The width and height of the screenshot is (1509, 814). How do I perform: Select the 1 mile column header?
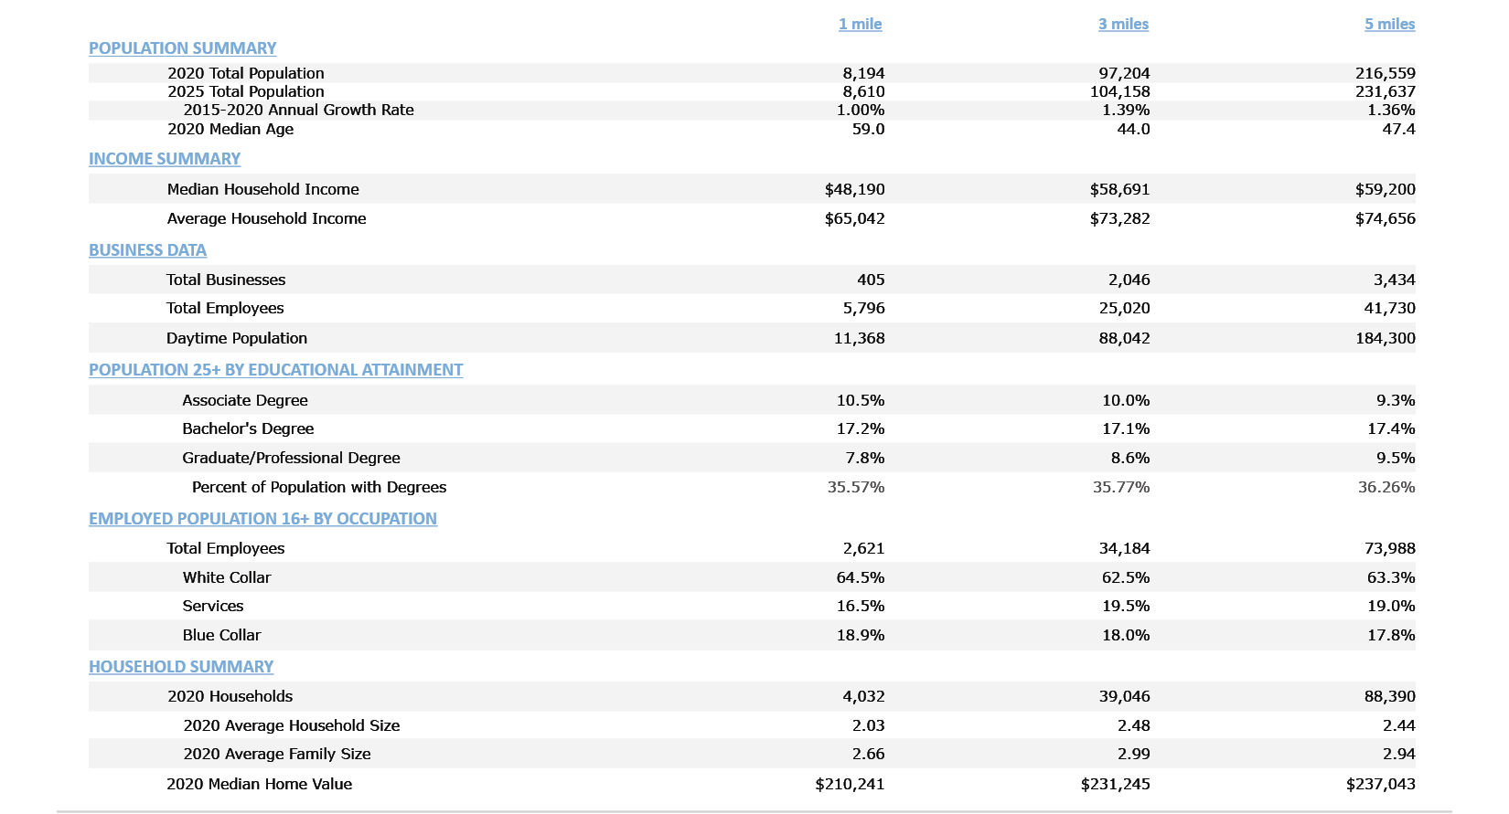pos(860,24)
